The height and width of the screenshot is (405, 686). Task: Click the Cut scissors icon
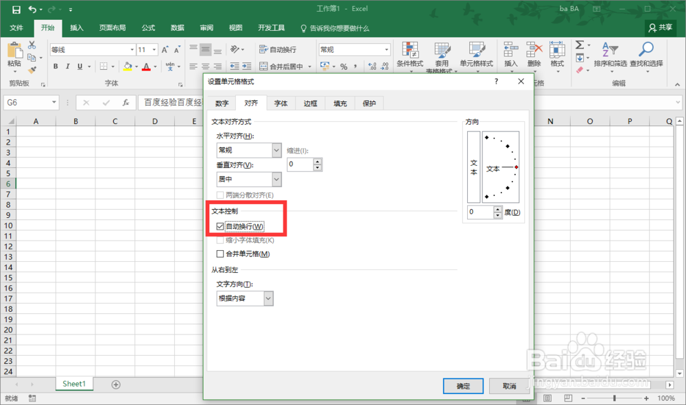coord(32,45)
